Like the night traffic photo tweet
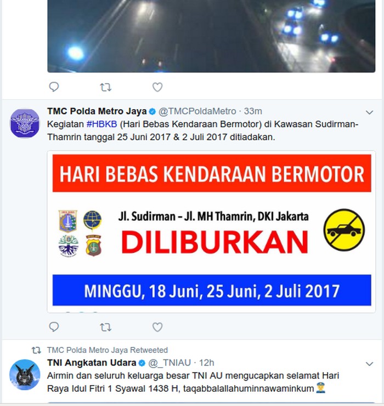The height and width of the screenshot is (406, 384). pyautogui.click(x=157, y=87)
